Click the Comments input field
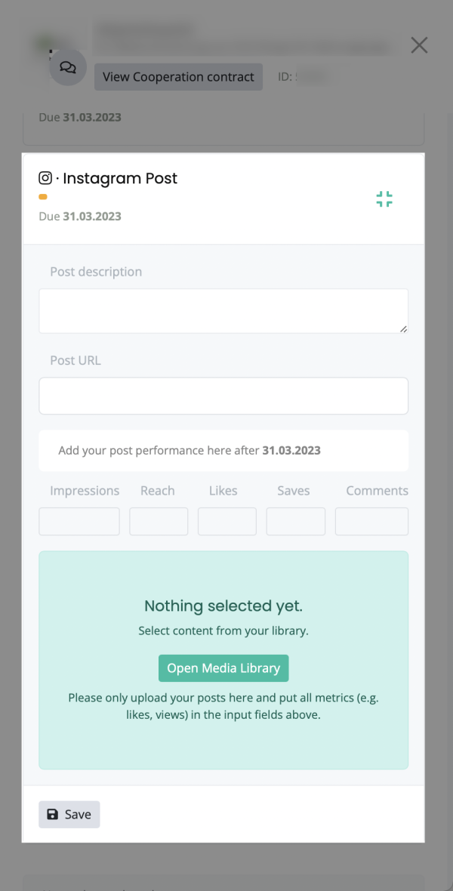The image size is (453, 891). pos(371,521)
